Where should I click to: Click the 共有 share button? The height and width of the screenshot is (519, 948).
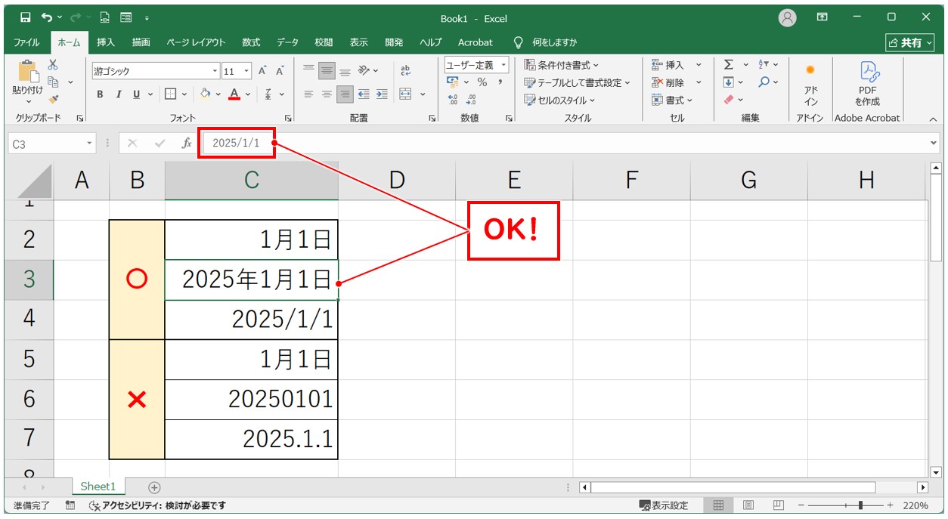910,43
